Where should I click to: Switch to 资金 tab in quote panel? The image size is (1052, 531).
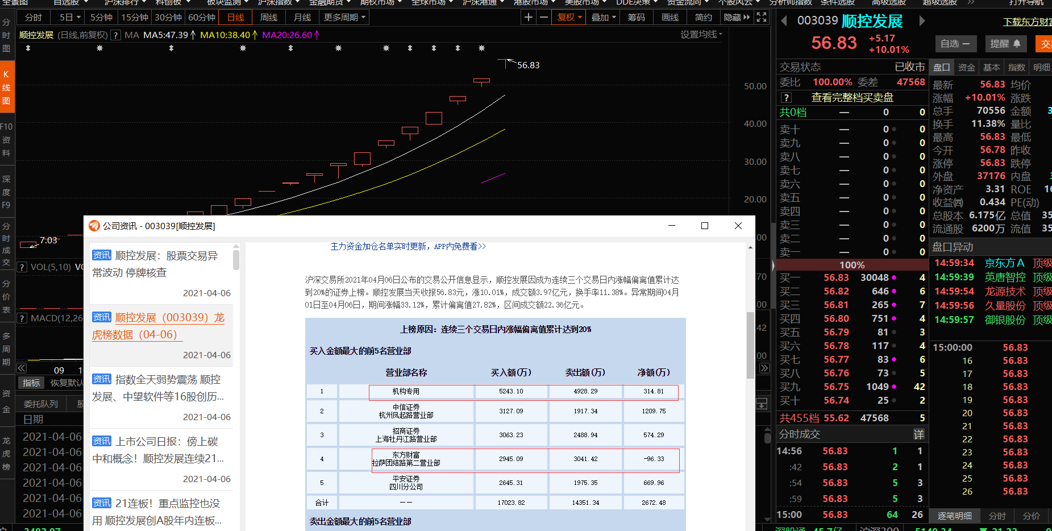(966, 67)
